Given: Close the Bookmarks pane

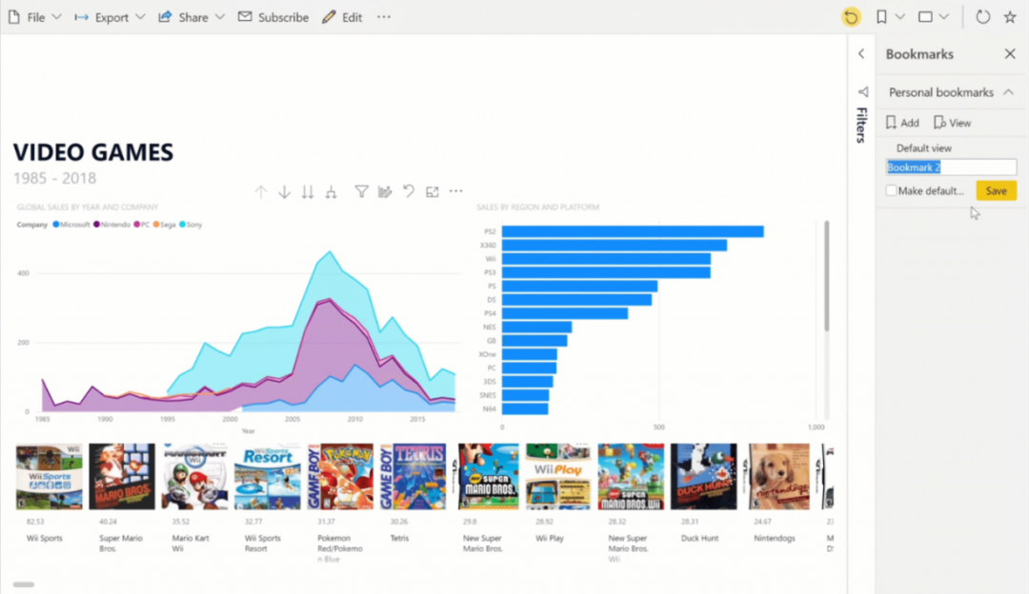Looking at the screenshot, I should 1010,53.
